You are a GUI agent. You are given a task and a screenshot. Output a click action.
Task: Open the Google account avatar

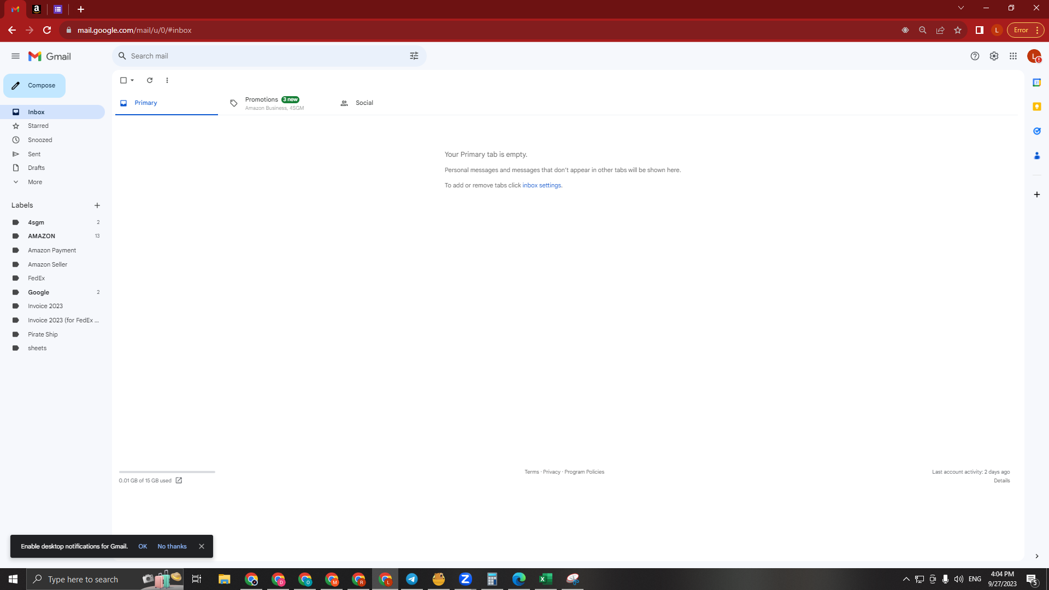tap(1034, 56)
